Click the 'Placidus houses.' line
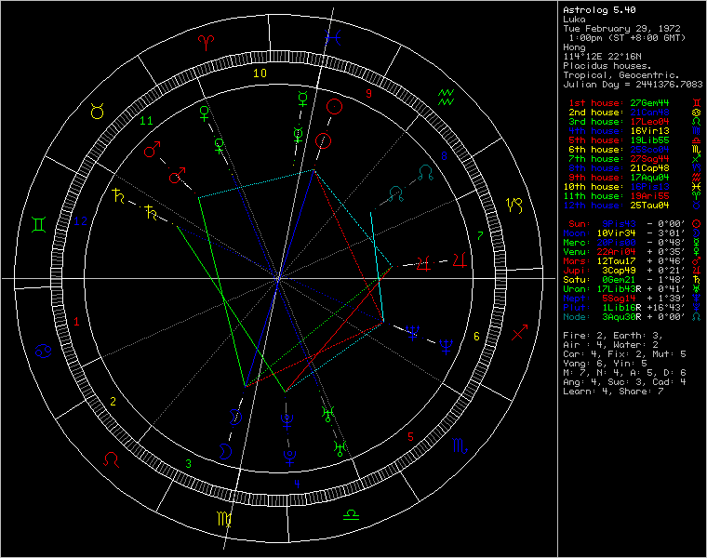 (x=607, y=66)
